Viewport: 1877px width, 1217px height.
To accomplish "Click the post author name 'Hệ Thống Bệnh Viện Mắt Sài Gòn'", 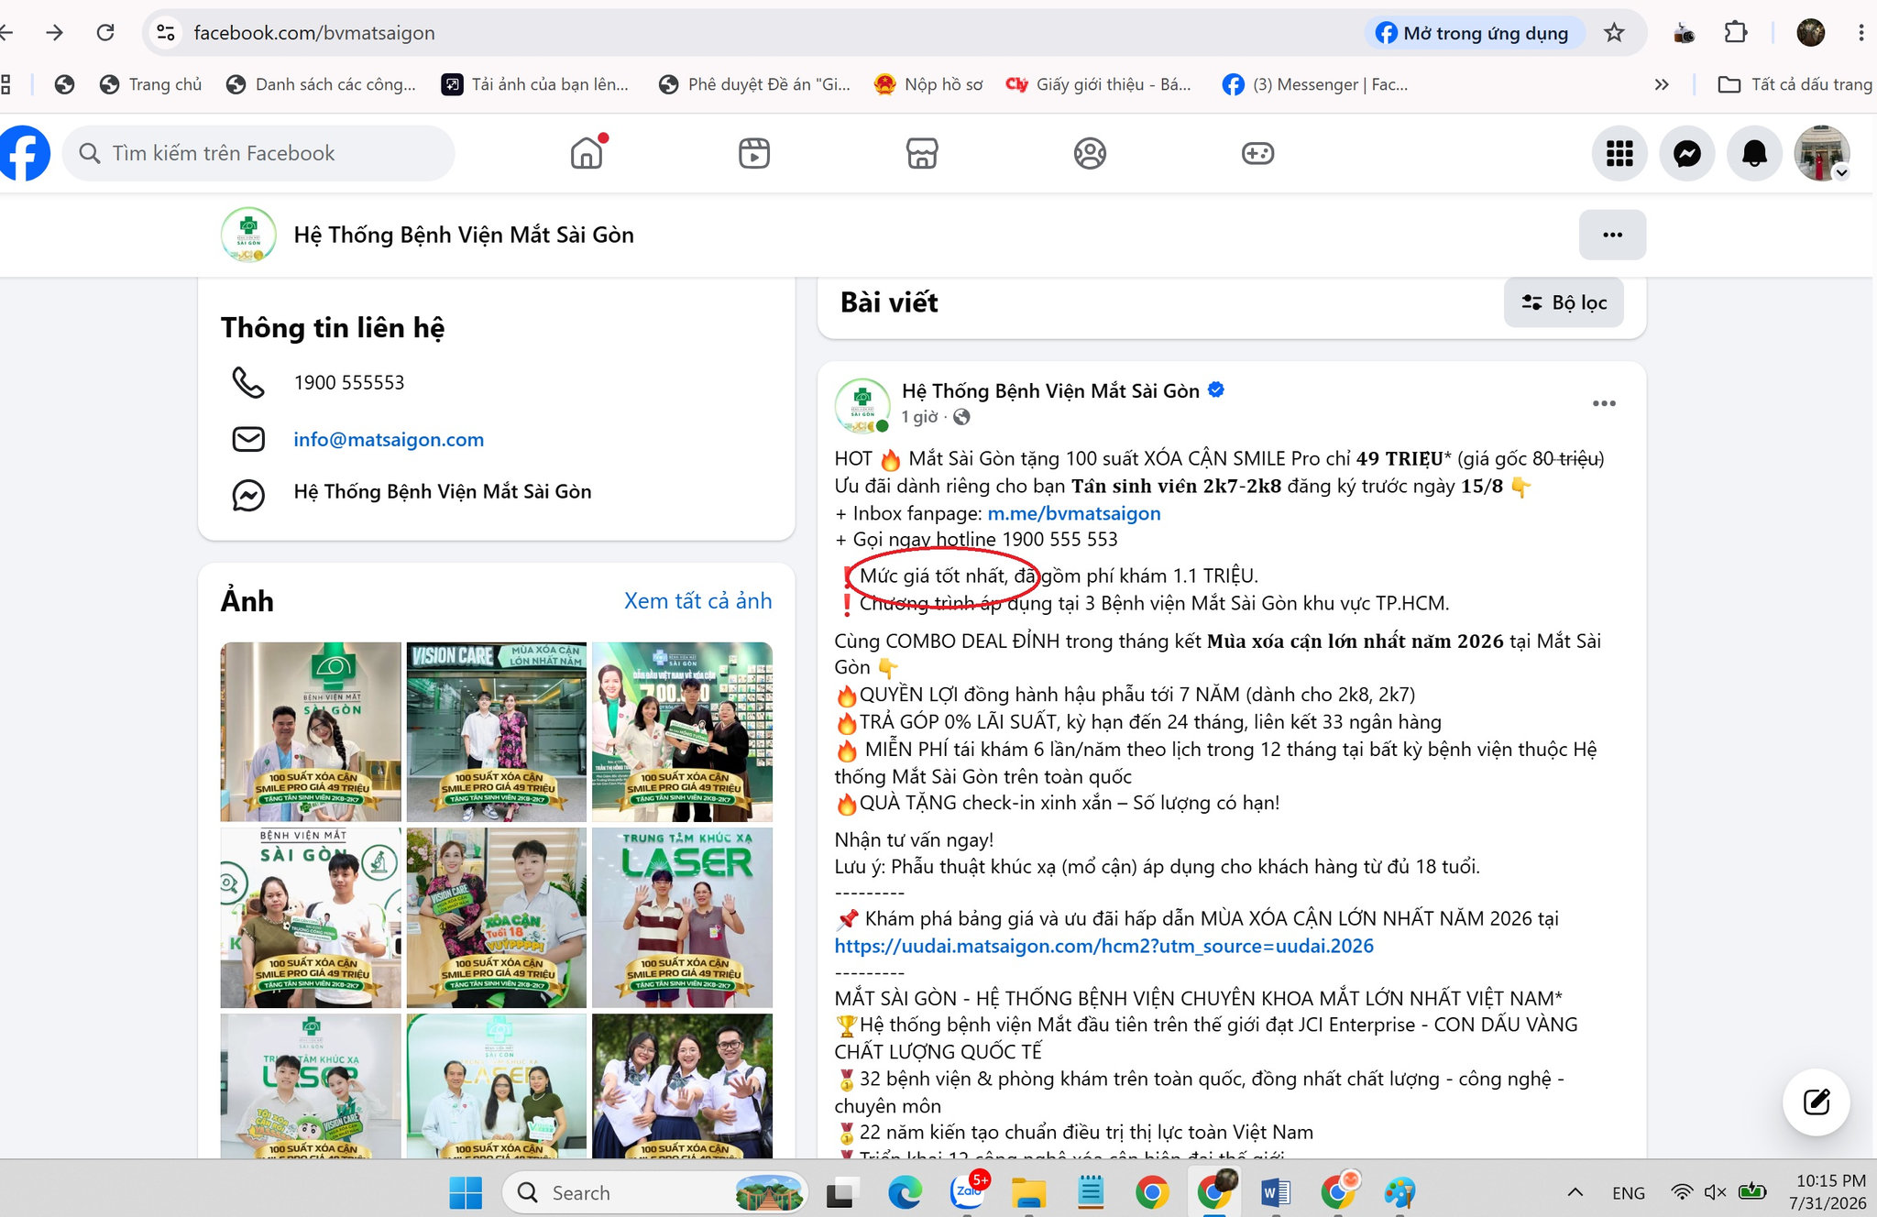I will pyautogui.click(x=1050, y=391).
